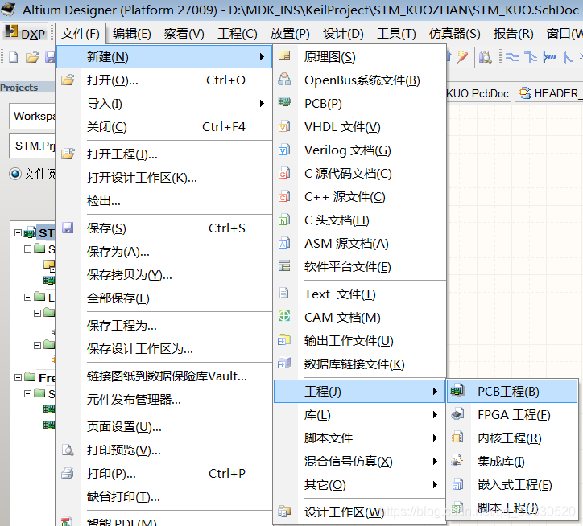Click the C 头文档(H) icon
This screenshot has width=583, height=526.
[x=284, y=220]
